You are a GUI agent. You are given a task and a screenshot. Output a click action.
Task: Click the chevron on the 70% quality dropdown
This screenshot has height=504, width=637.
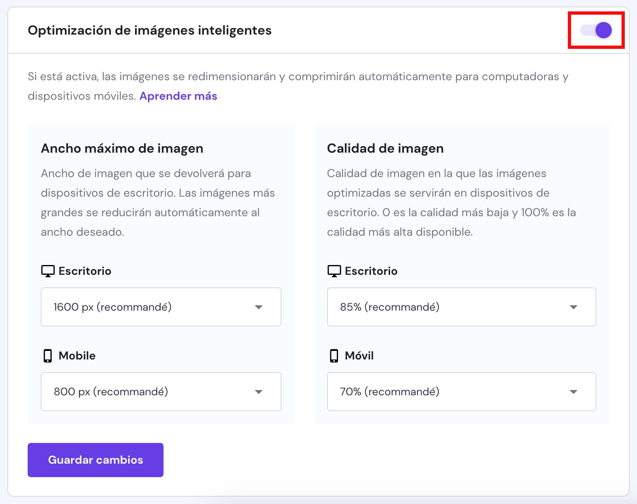point(574,392)
